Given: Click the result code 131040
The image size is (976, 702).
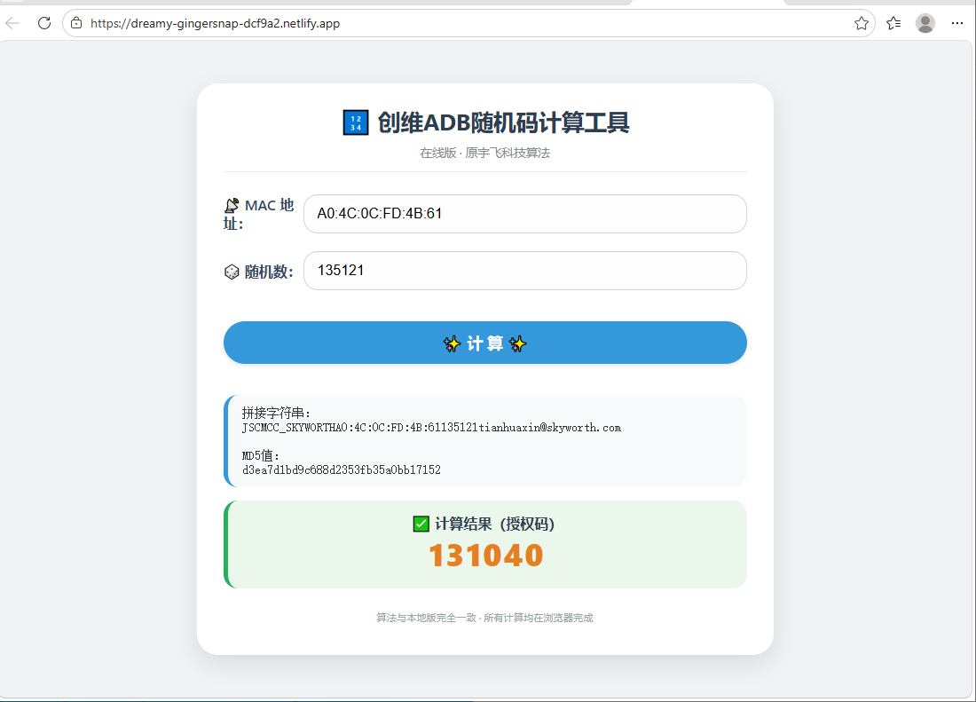Looking at the screenshot, I should tap(486, 556).
